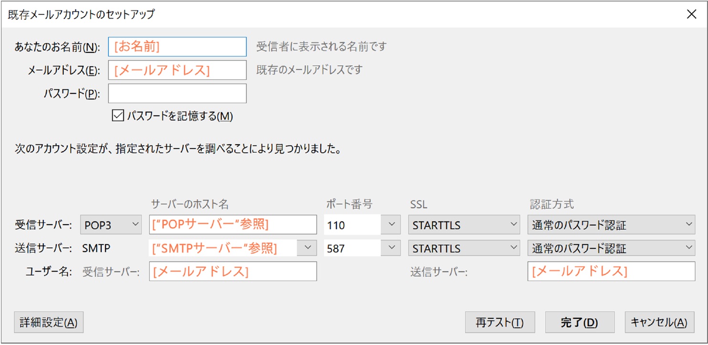708x345 pixels.
Task: Open the incoming server STARTTLS SSL dropdown
Action: click(x=464, y=225)
